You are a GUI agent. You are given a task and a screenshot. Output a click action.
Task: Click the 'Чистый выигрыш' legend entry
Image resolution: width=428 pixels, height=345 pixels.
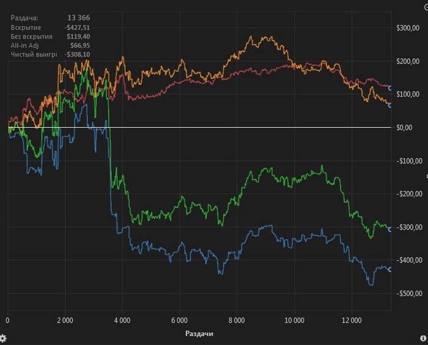pos(33,54)
